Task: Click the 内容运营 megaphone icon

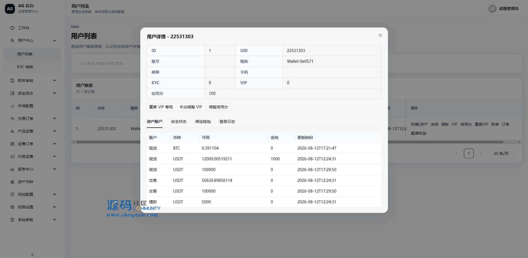Action: pyautogui.click(x=12, y=157)
